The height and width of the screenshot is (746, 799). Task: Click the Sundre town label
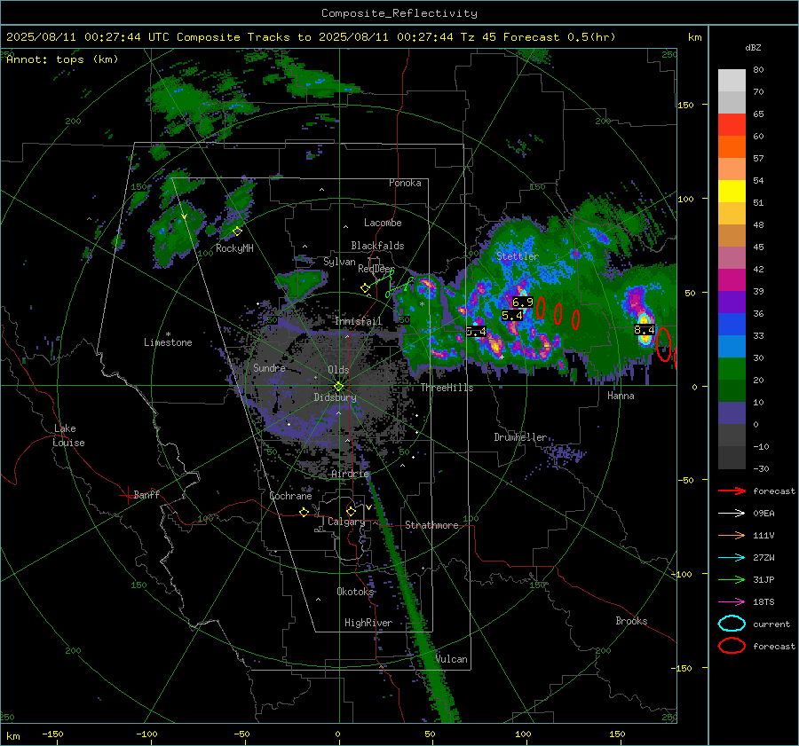pos(269,367)
